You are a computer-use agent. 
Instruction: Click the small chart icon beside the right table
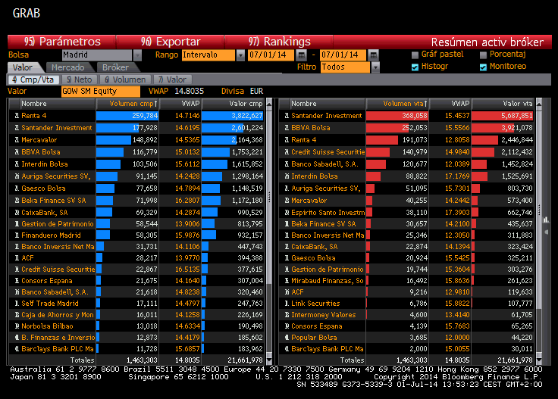(x=547, y=220)
